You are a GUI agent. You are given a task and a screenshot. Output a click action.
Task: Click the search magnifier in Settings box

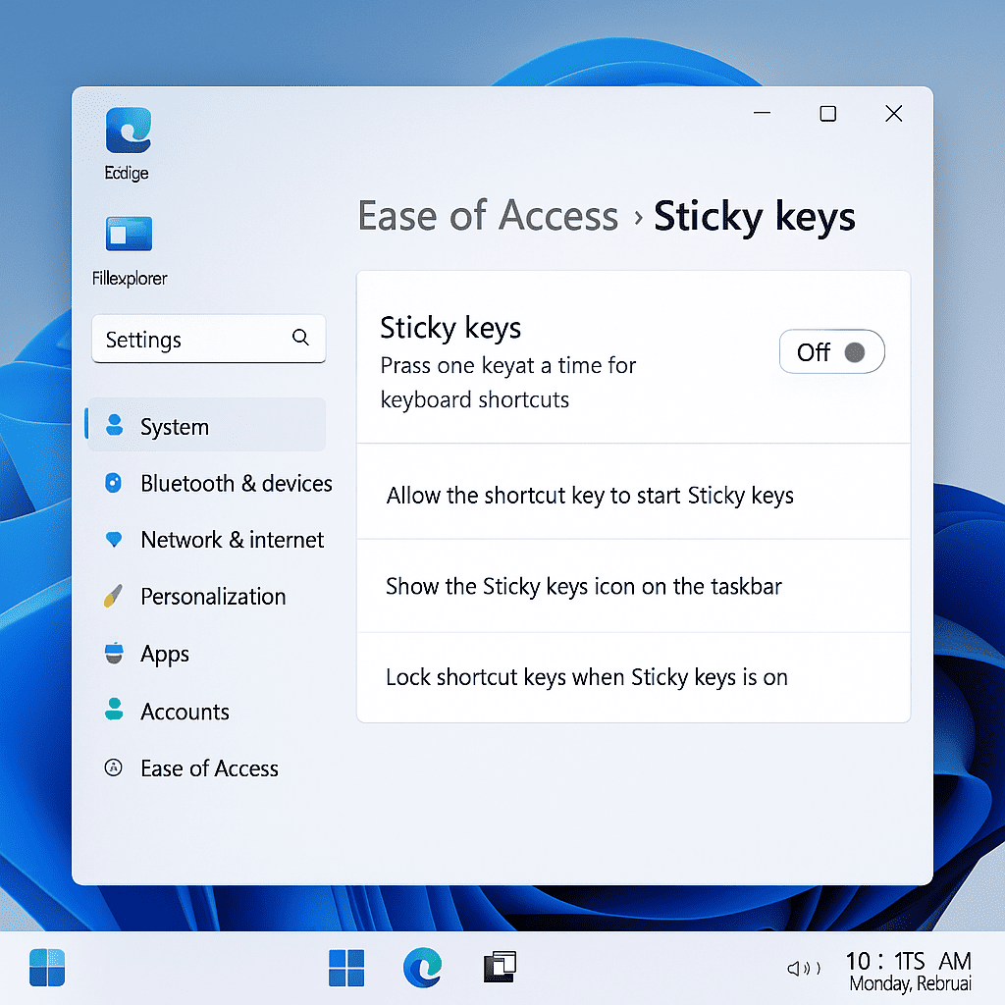[x=300, y=338]
